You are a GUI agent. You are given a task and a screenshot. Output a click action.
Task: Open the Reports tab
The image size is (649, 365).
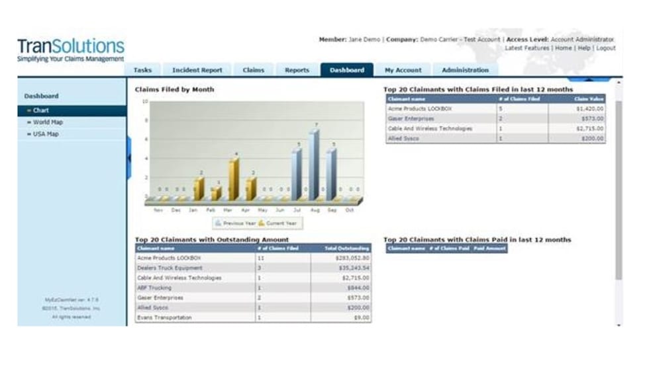[297, 70]
